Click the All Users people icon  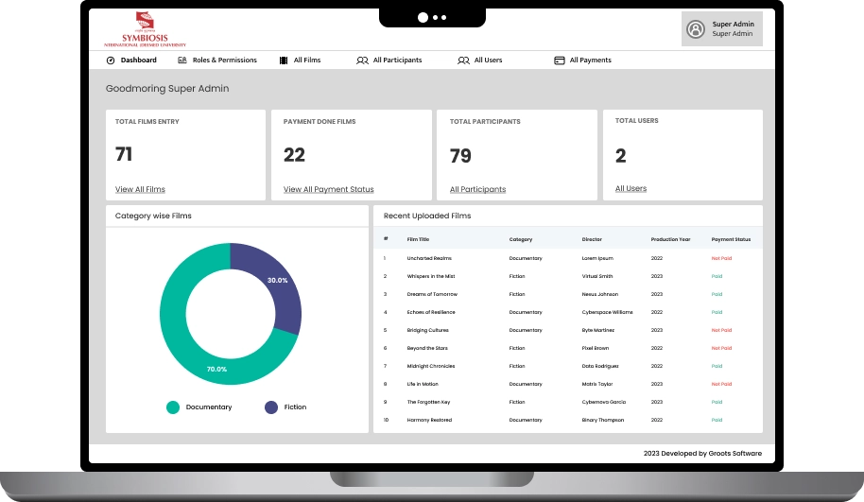pos(463,61)
